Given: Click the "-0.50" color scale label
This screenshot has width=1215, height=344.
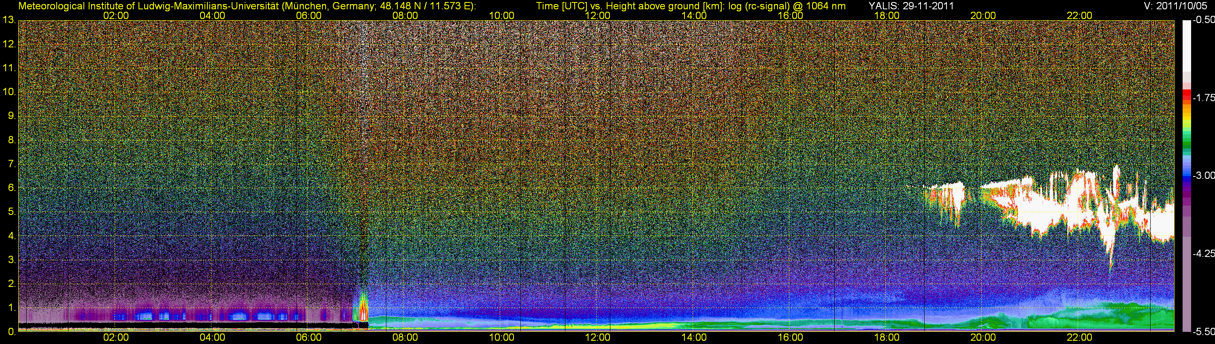Looking at the screenshot, I should coord(1204,20).
